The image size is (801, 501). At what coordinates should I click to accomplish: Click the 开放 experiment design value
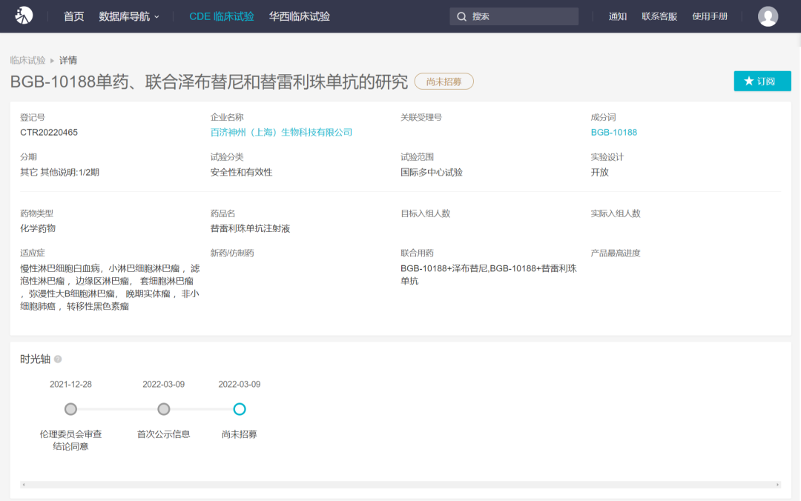tap(600, 172)
